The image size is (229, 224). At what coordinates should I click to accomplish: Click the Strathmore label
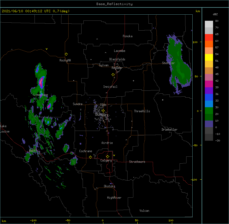point(137,162)
